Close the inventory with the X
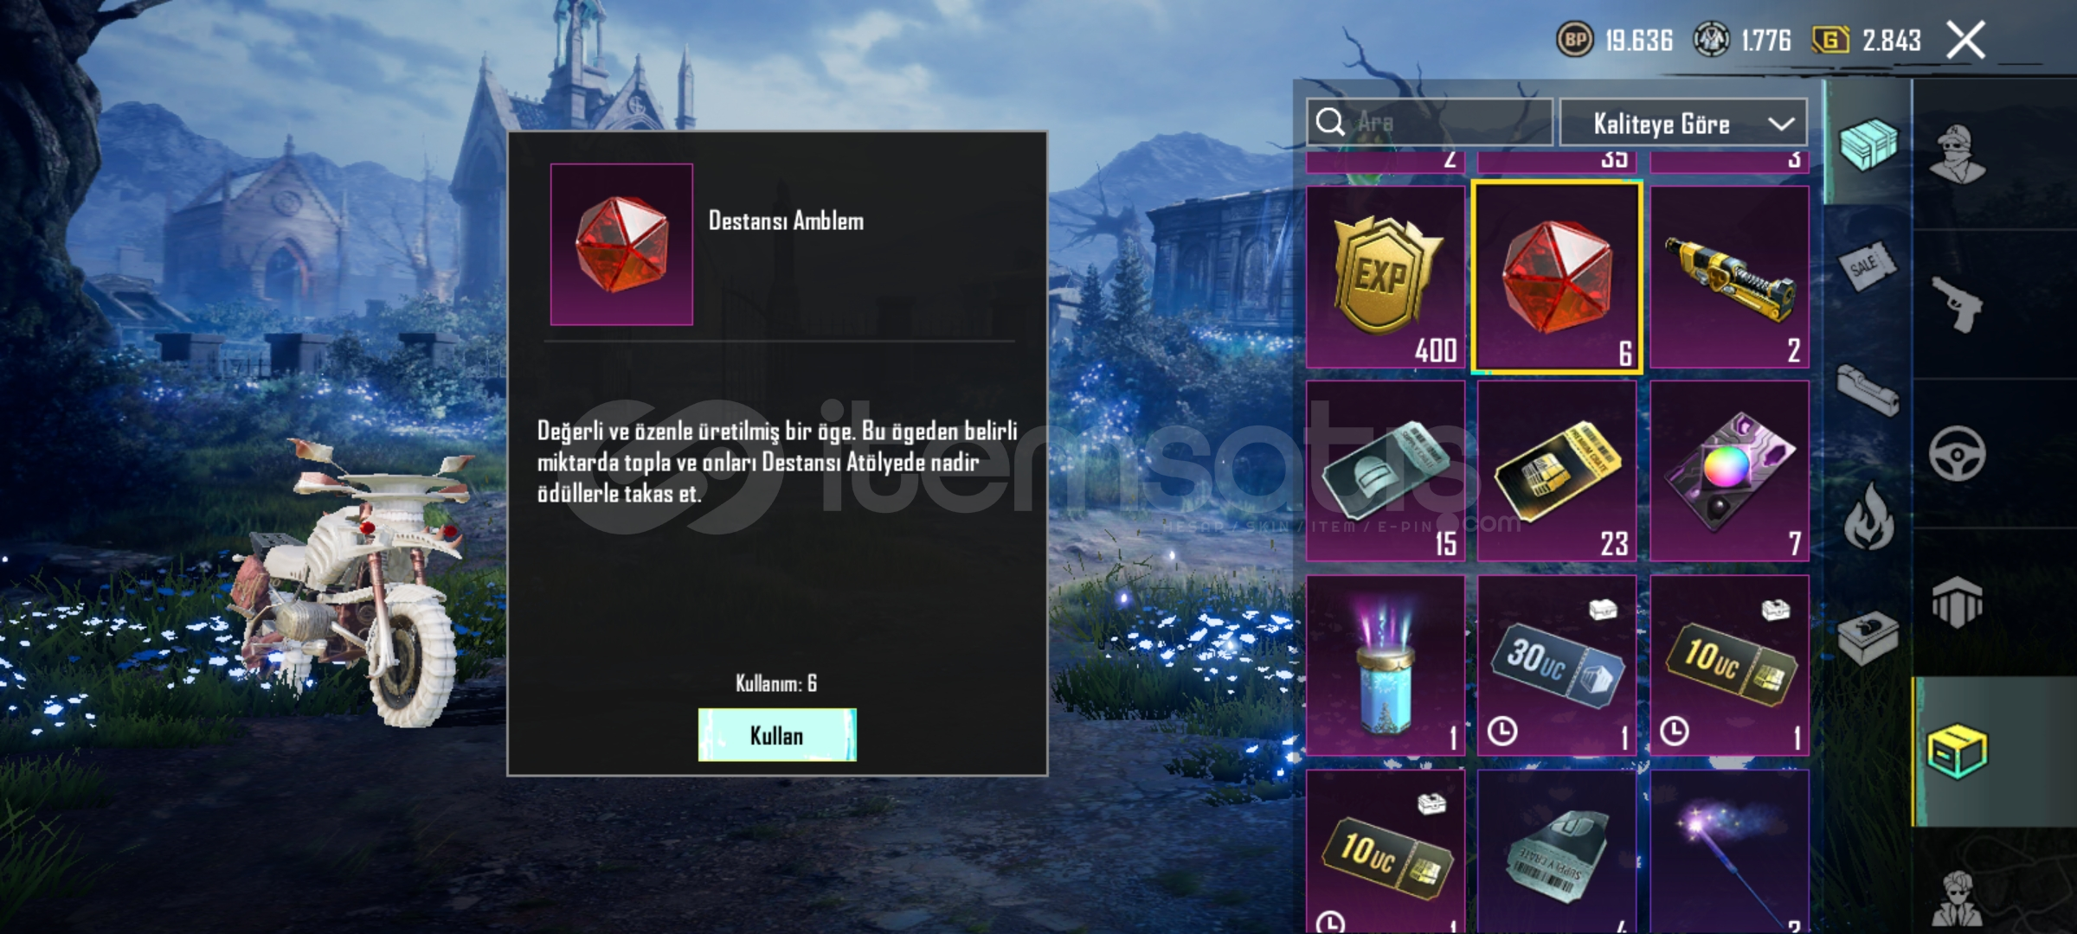The image size is (2077, 934). [1965, 41]
